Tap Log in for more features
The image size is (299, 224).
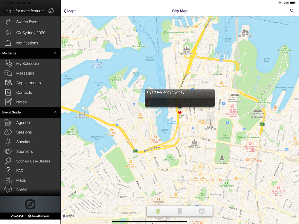click(x=25, y=11)
